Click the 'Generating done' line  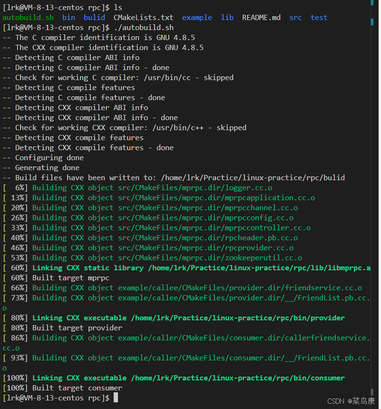pyautogui.click(x=41, y=167)
